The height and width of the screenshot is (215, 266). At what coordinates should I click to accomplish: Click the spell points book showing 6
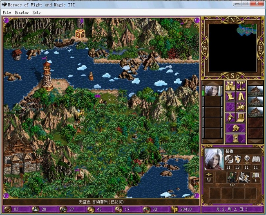click(256, 177)
